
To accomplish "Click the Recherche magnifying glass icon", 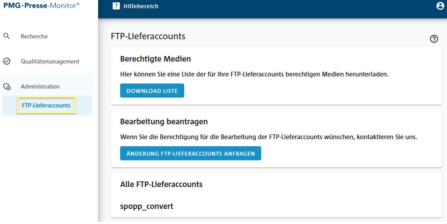I will click(6, 36).
